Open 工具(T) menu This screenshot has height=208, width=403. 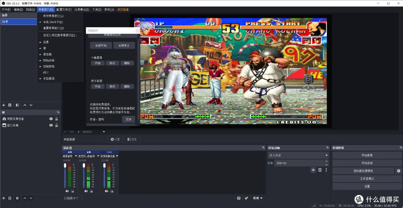click(x=97, y=9)
